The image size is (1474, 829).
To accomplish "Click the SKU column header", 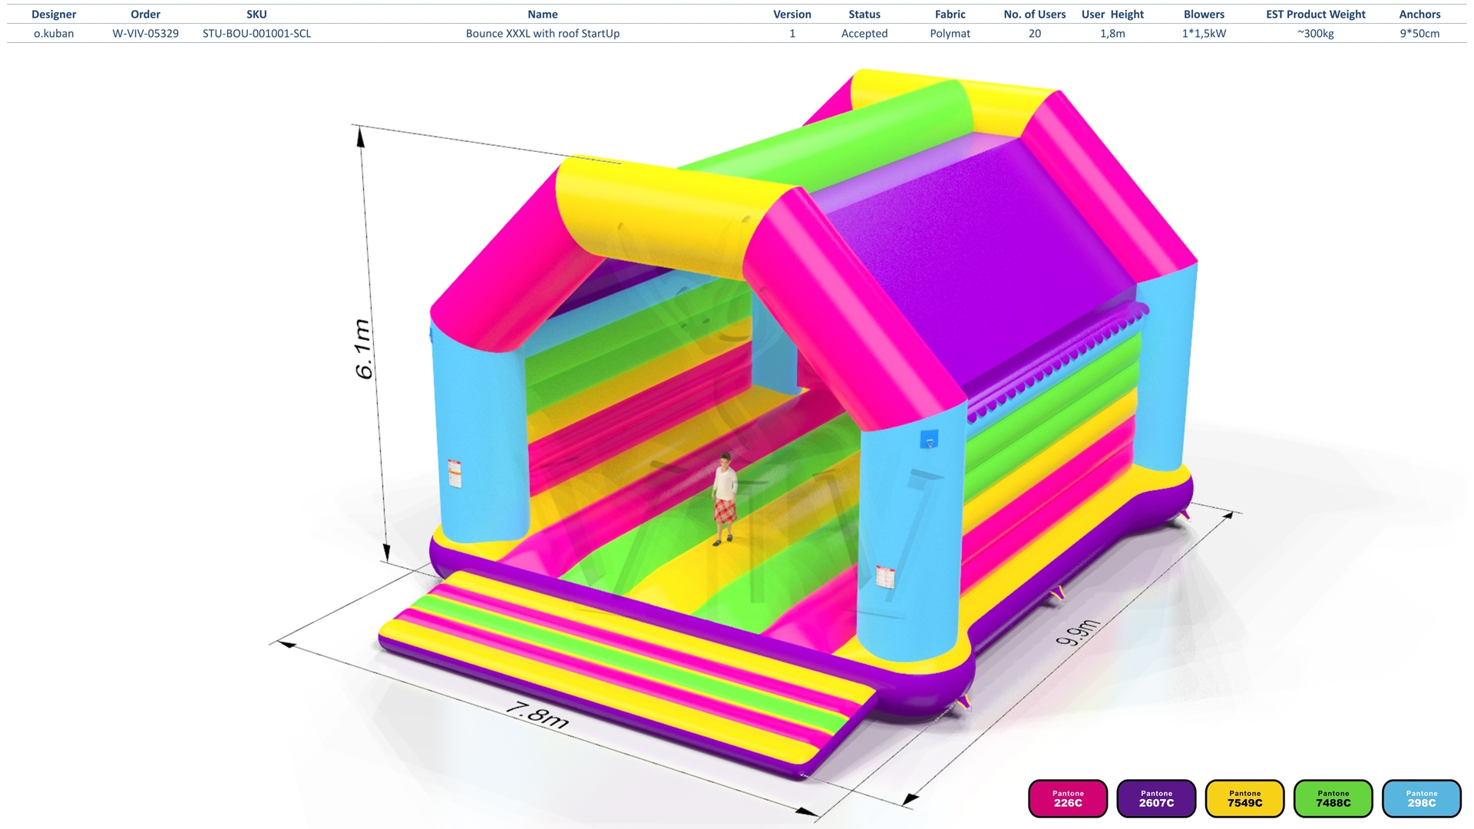I will [256, 14].
